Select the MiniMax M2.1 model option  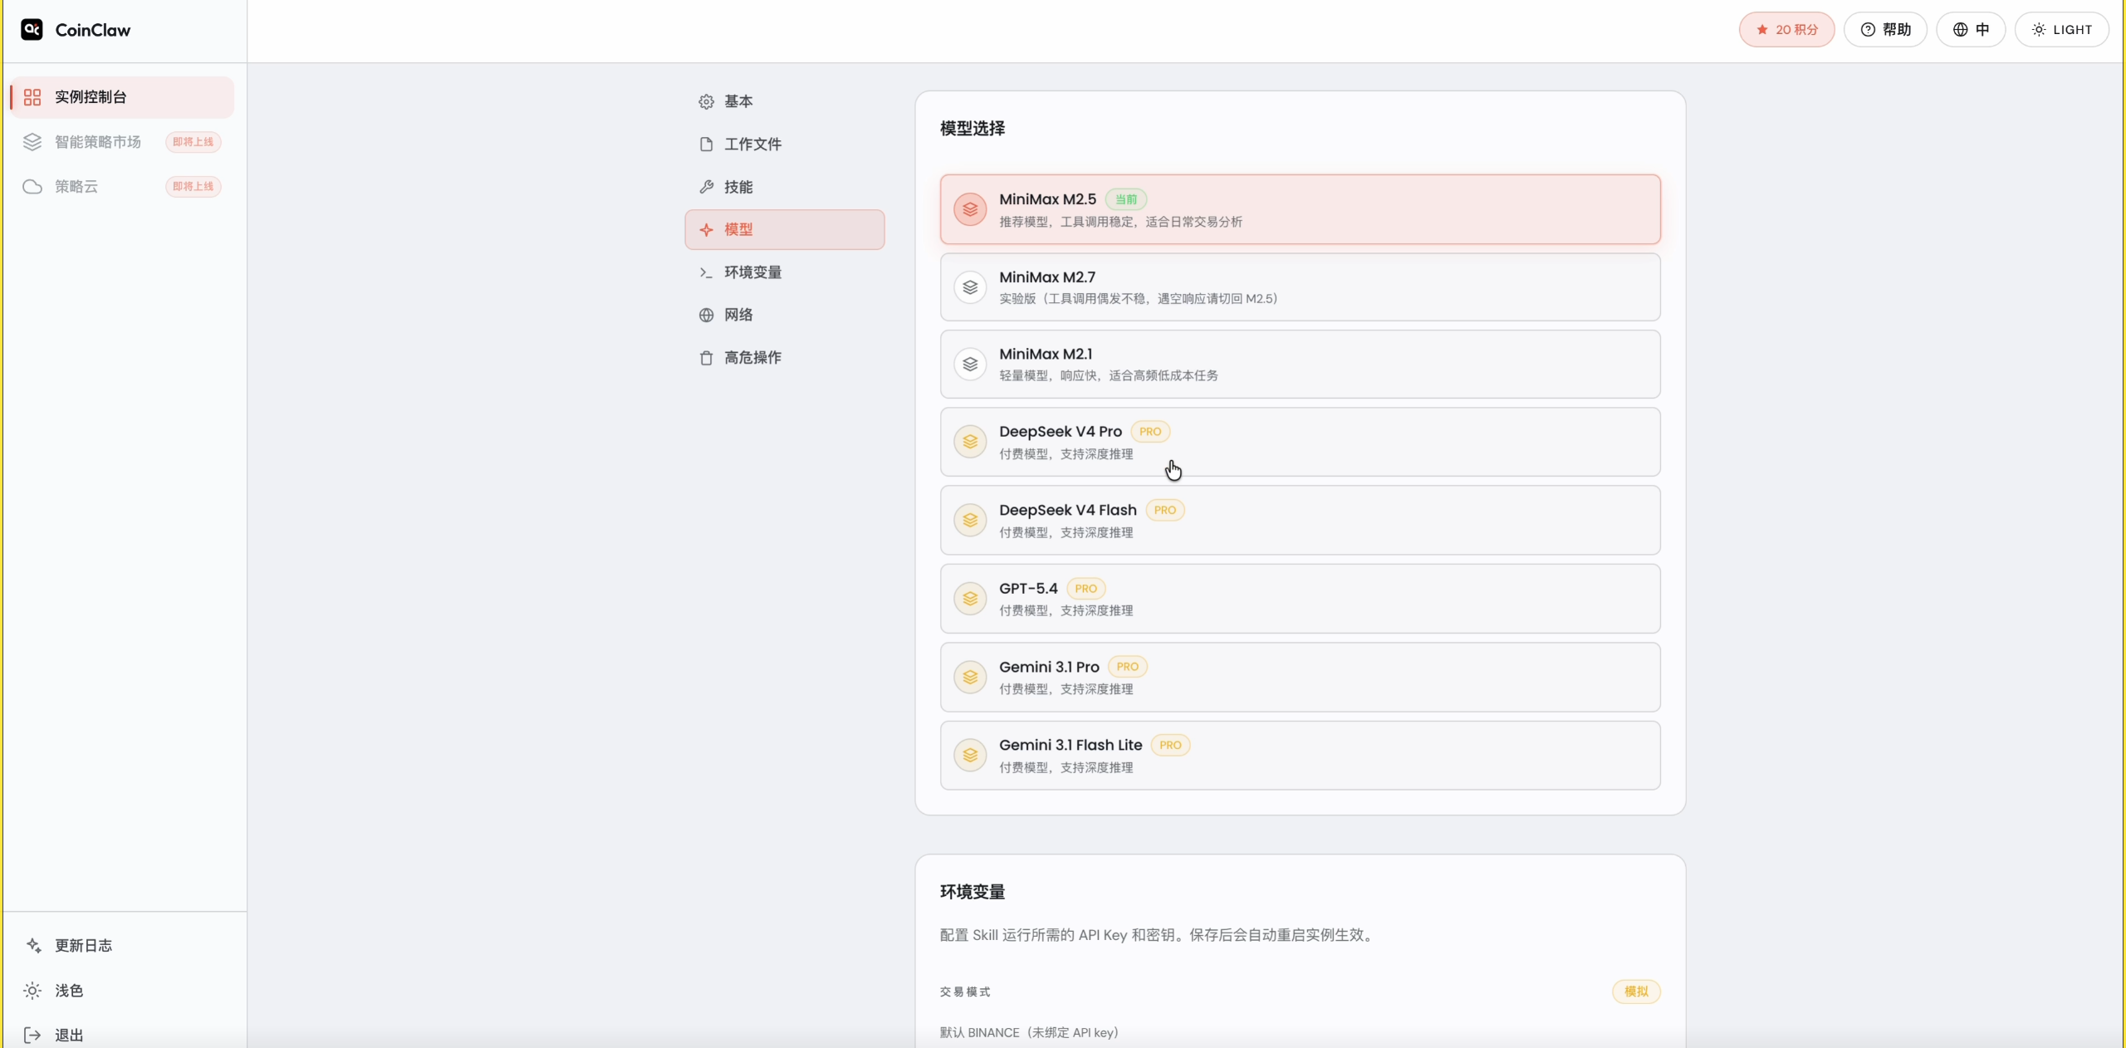click(1300, 365)
